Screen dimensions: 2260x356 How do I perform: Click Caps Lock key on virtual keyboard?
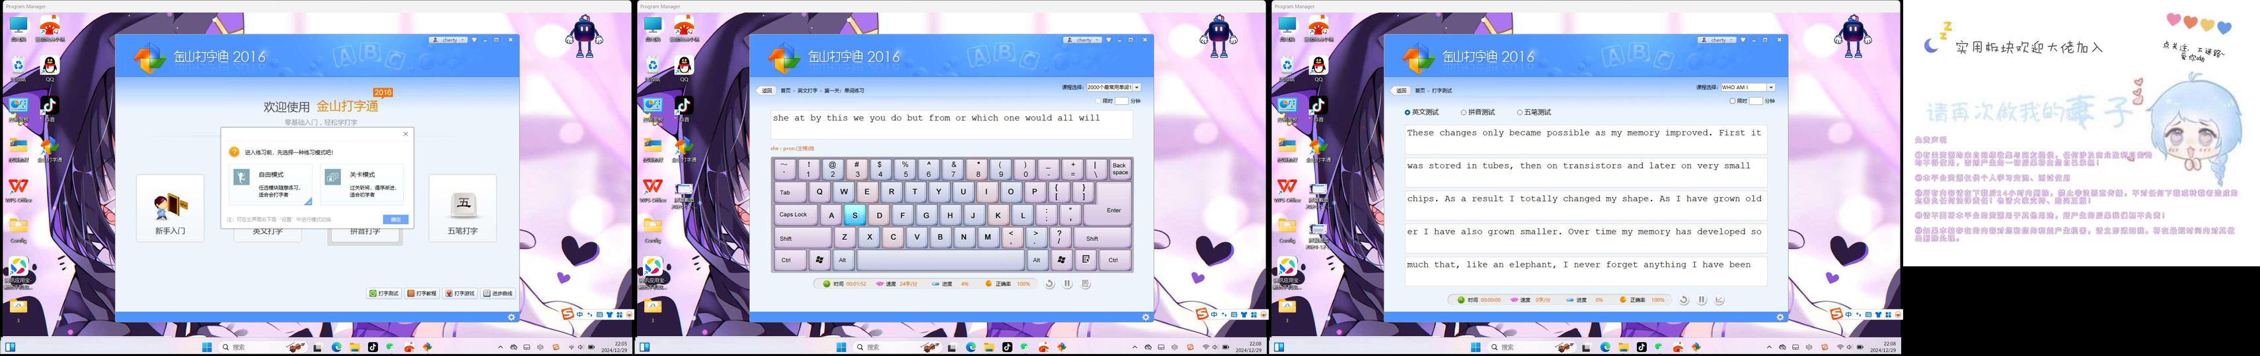pos(795,214)
